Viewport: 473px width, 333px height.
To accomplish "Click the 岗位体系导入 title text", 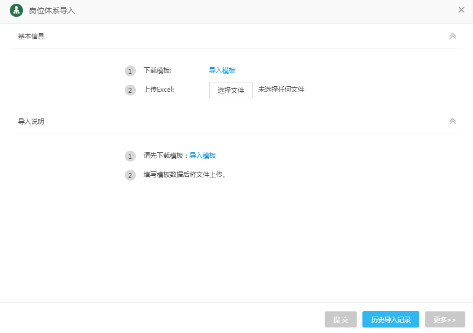I will pyautogui.click(x=52, y=11).
